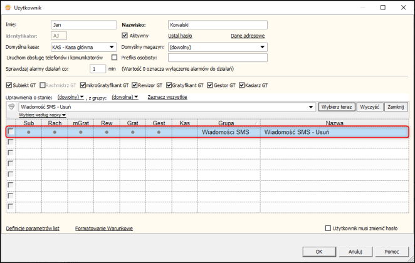The image size is (415, 263).
Task: Click the Wybierz teraz button
Action: tap(337, 107)
